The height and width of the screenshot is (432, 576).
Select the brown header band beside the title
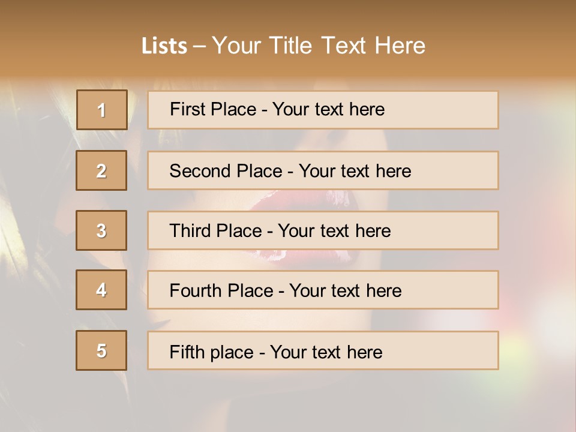pyautogui.click(x=500, y=40)
